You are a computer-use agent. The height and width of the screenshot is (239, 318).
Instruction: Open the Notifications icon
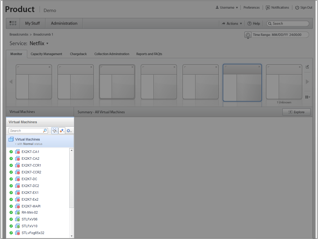pyautogui.click(x=268, y=7)
